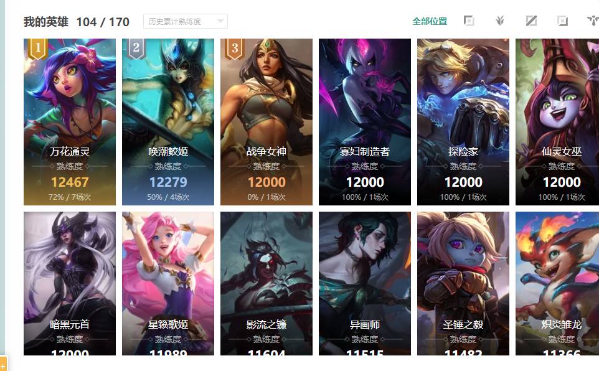Click the dropdown arrow beside 历史累计熟练度
The height and width of the screenshot is (371, 599).
[x=220, y=21]
